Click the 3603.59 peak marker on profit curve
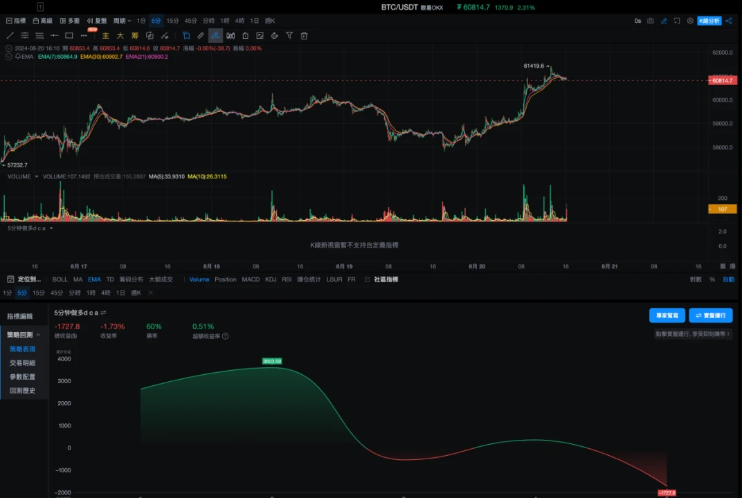 point(272,361)
